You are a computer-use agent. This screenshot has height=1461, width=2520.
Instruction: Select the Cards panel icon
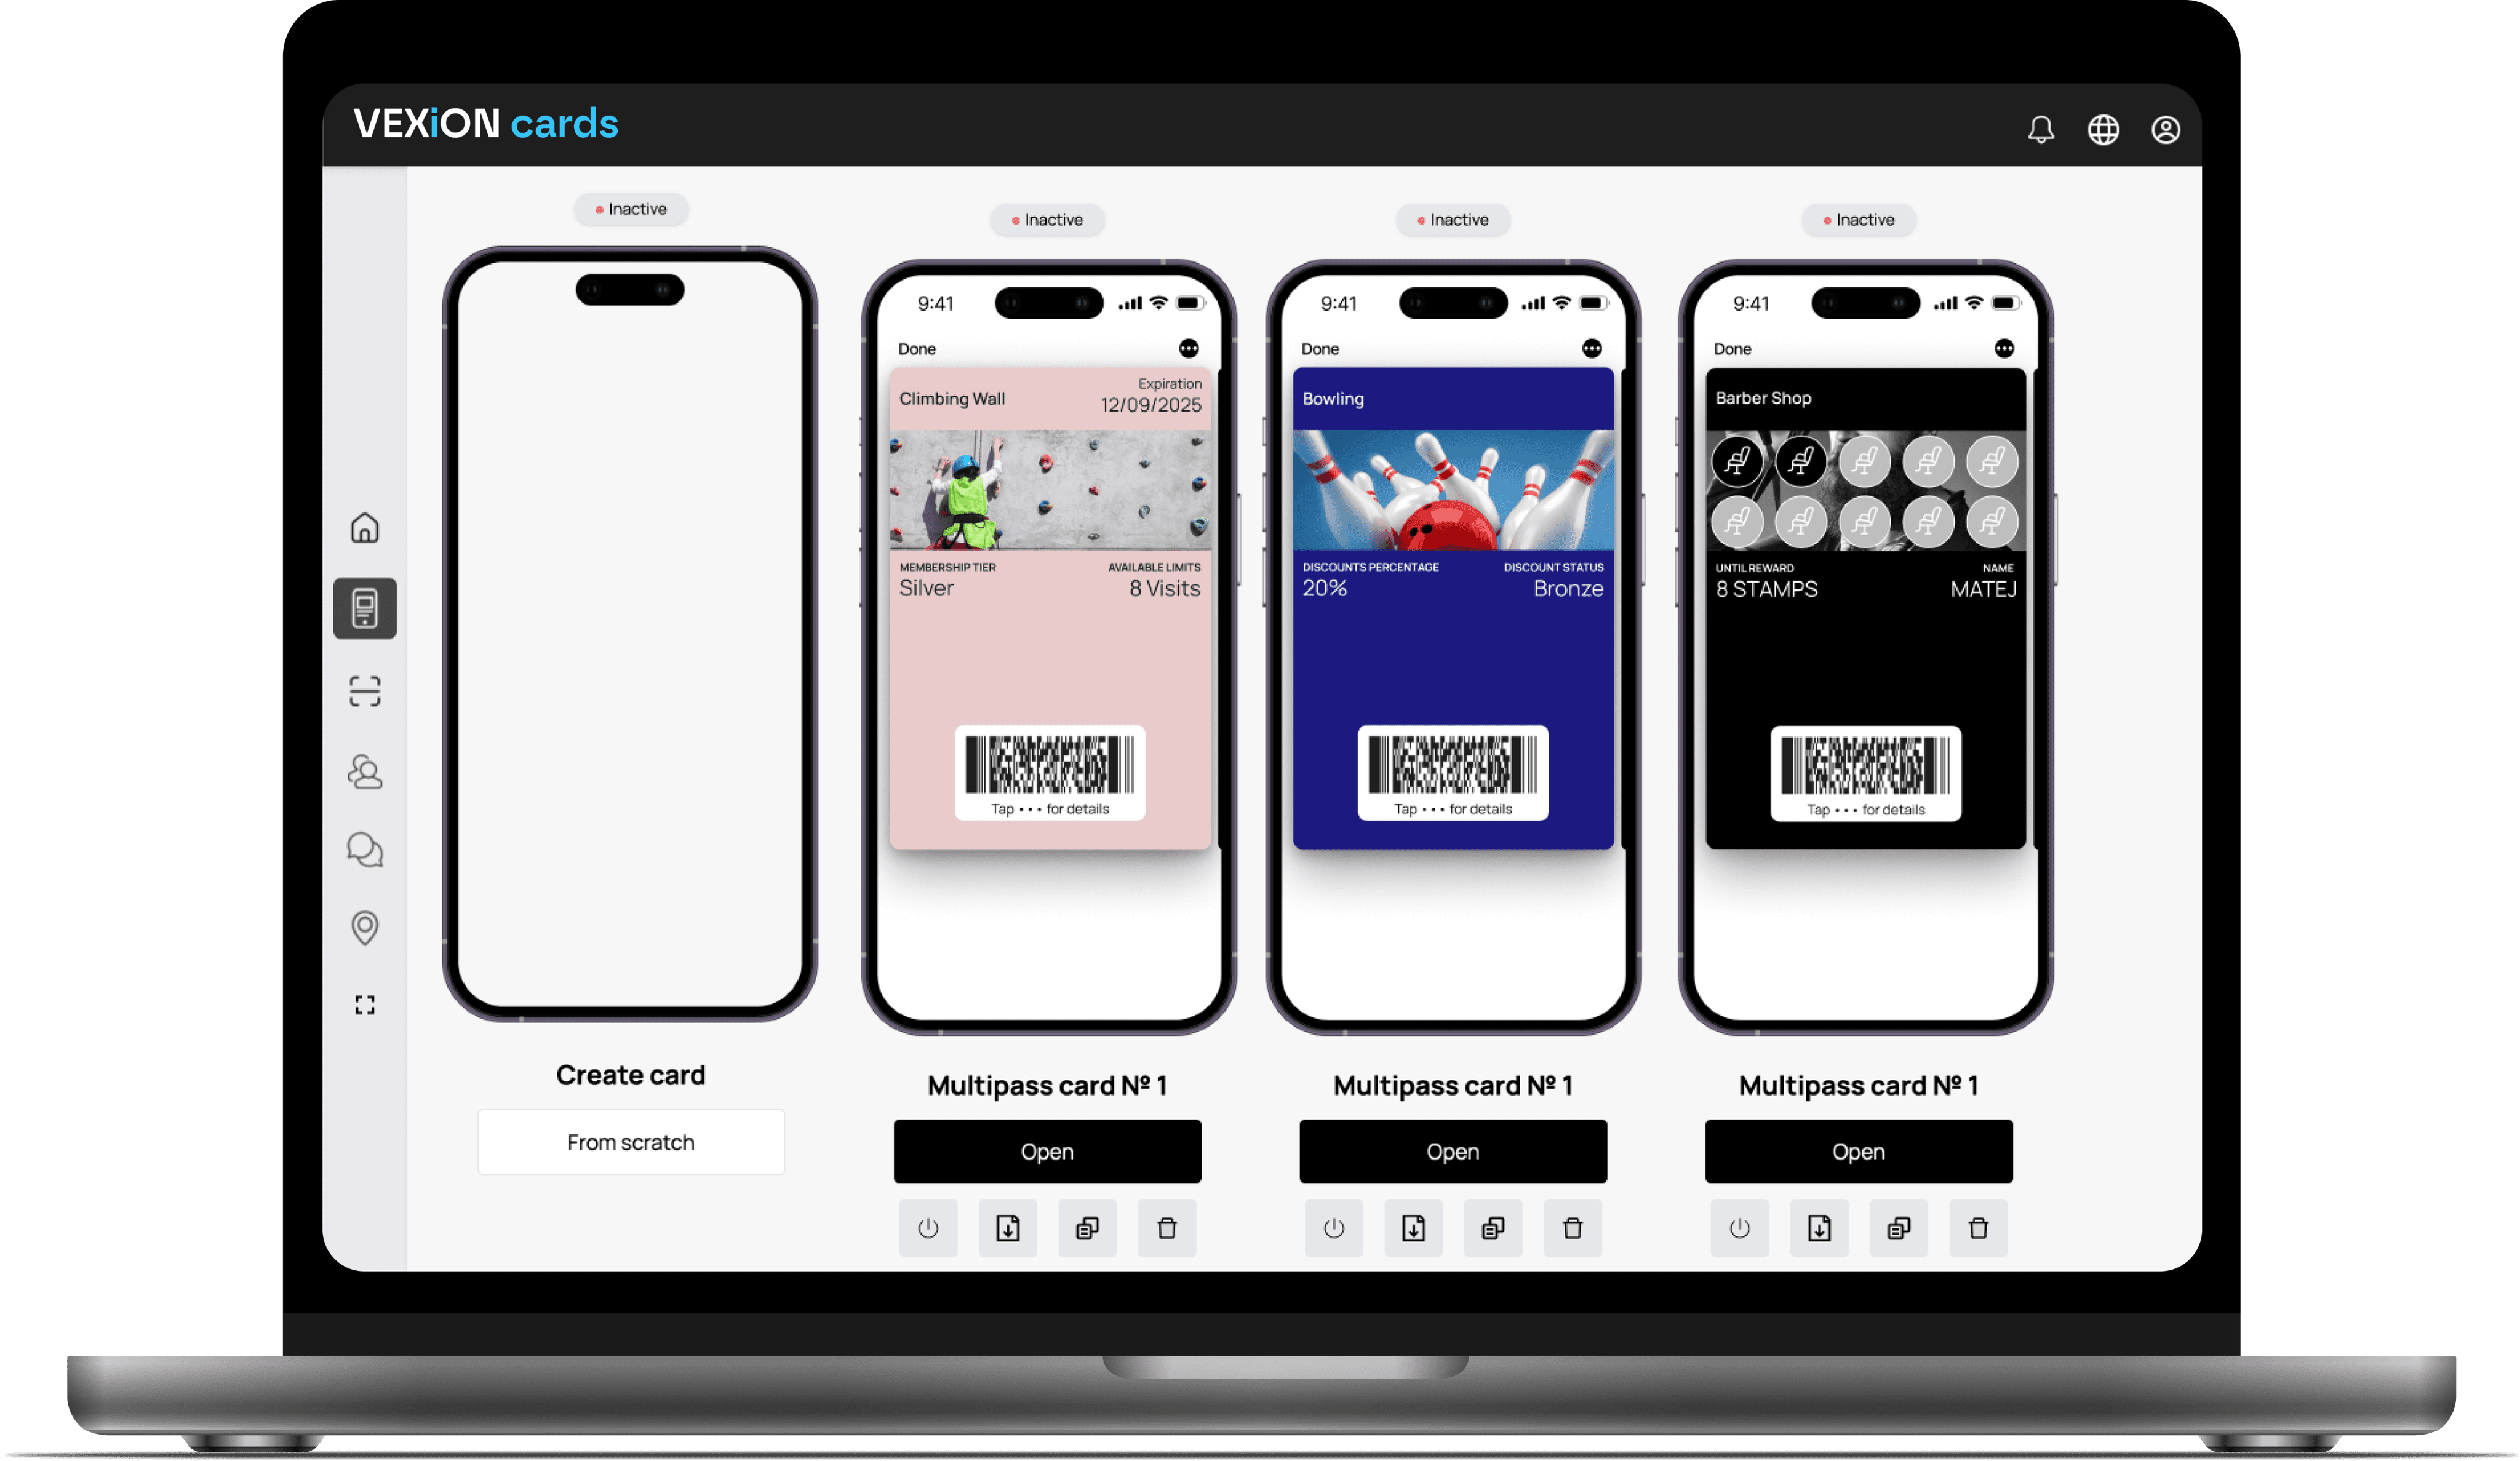point(367,607)
